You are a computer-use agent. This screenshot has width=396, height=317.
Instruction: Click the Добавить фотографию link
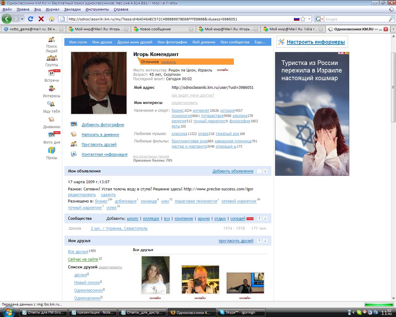pyautogui.click(x=103, y=125)
